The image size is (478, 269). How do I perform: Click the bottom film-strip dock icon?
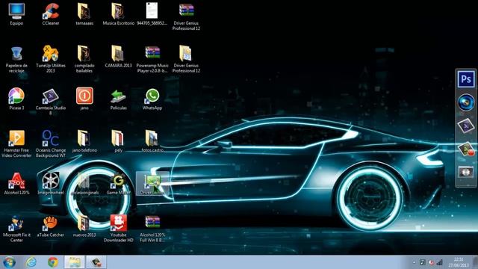[x=466, y=172]
